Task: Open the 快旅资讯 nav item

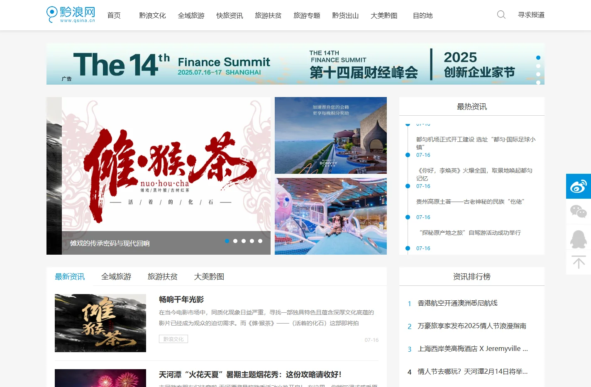Action: 230,15
